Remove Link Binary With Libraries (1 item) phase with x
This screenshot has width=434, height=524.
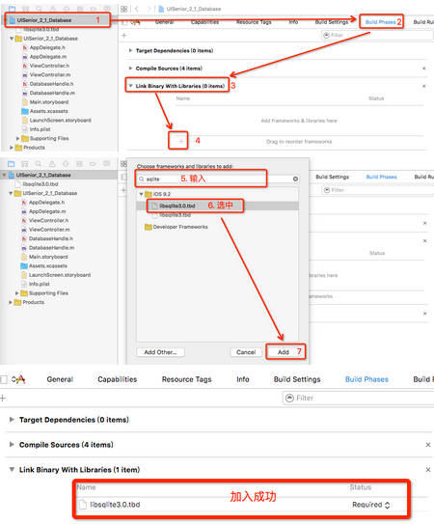point(427,470)
